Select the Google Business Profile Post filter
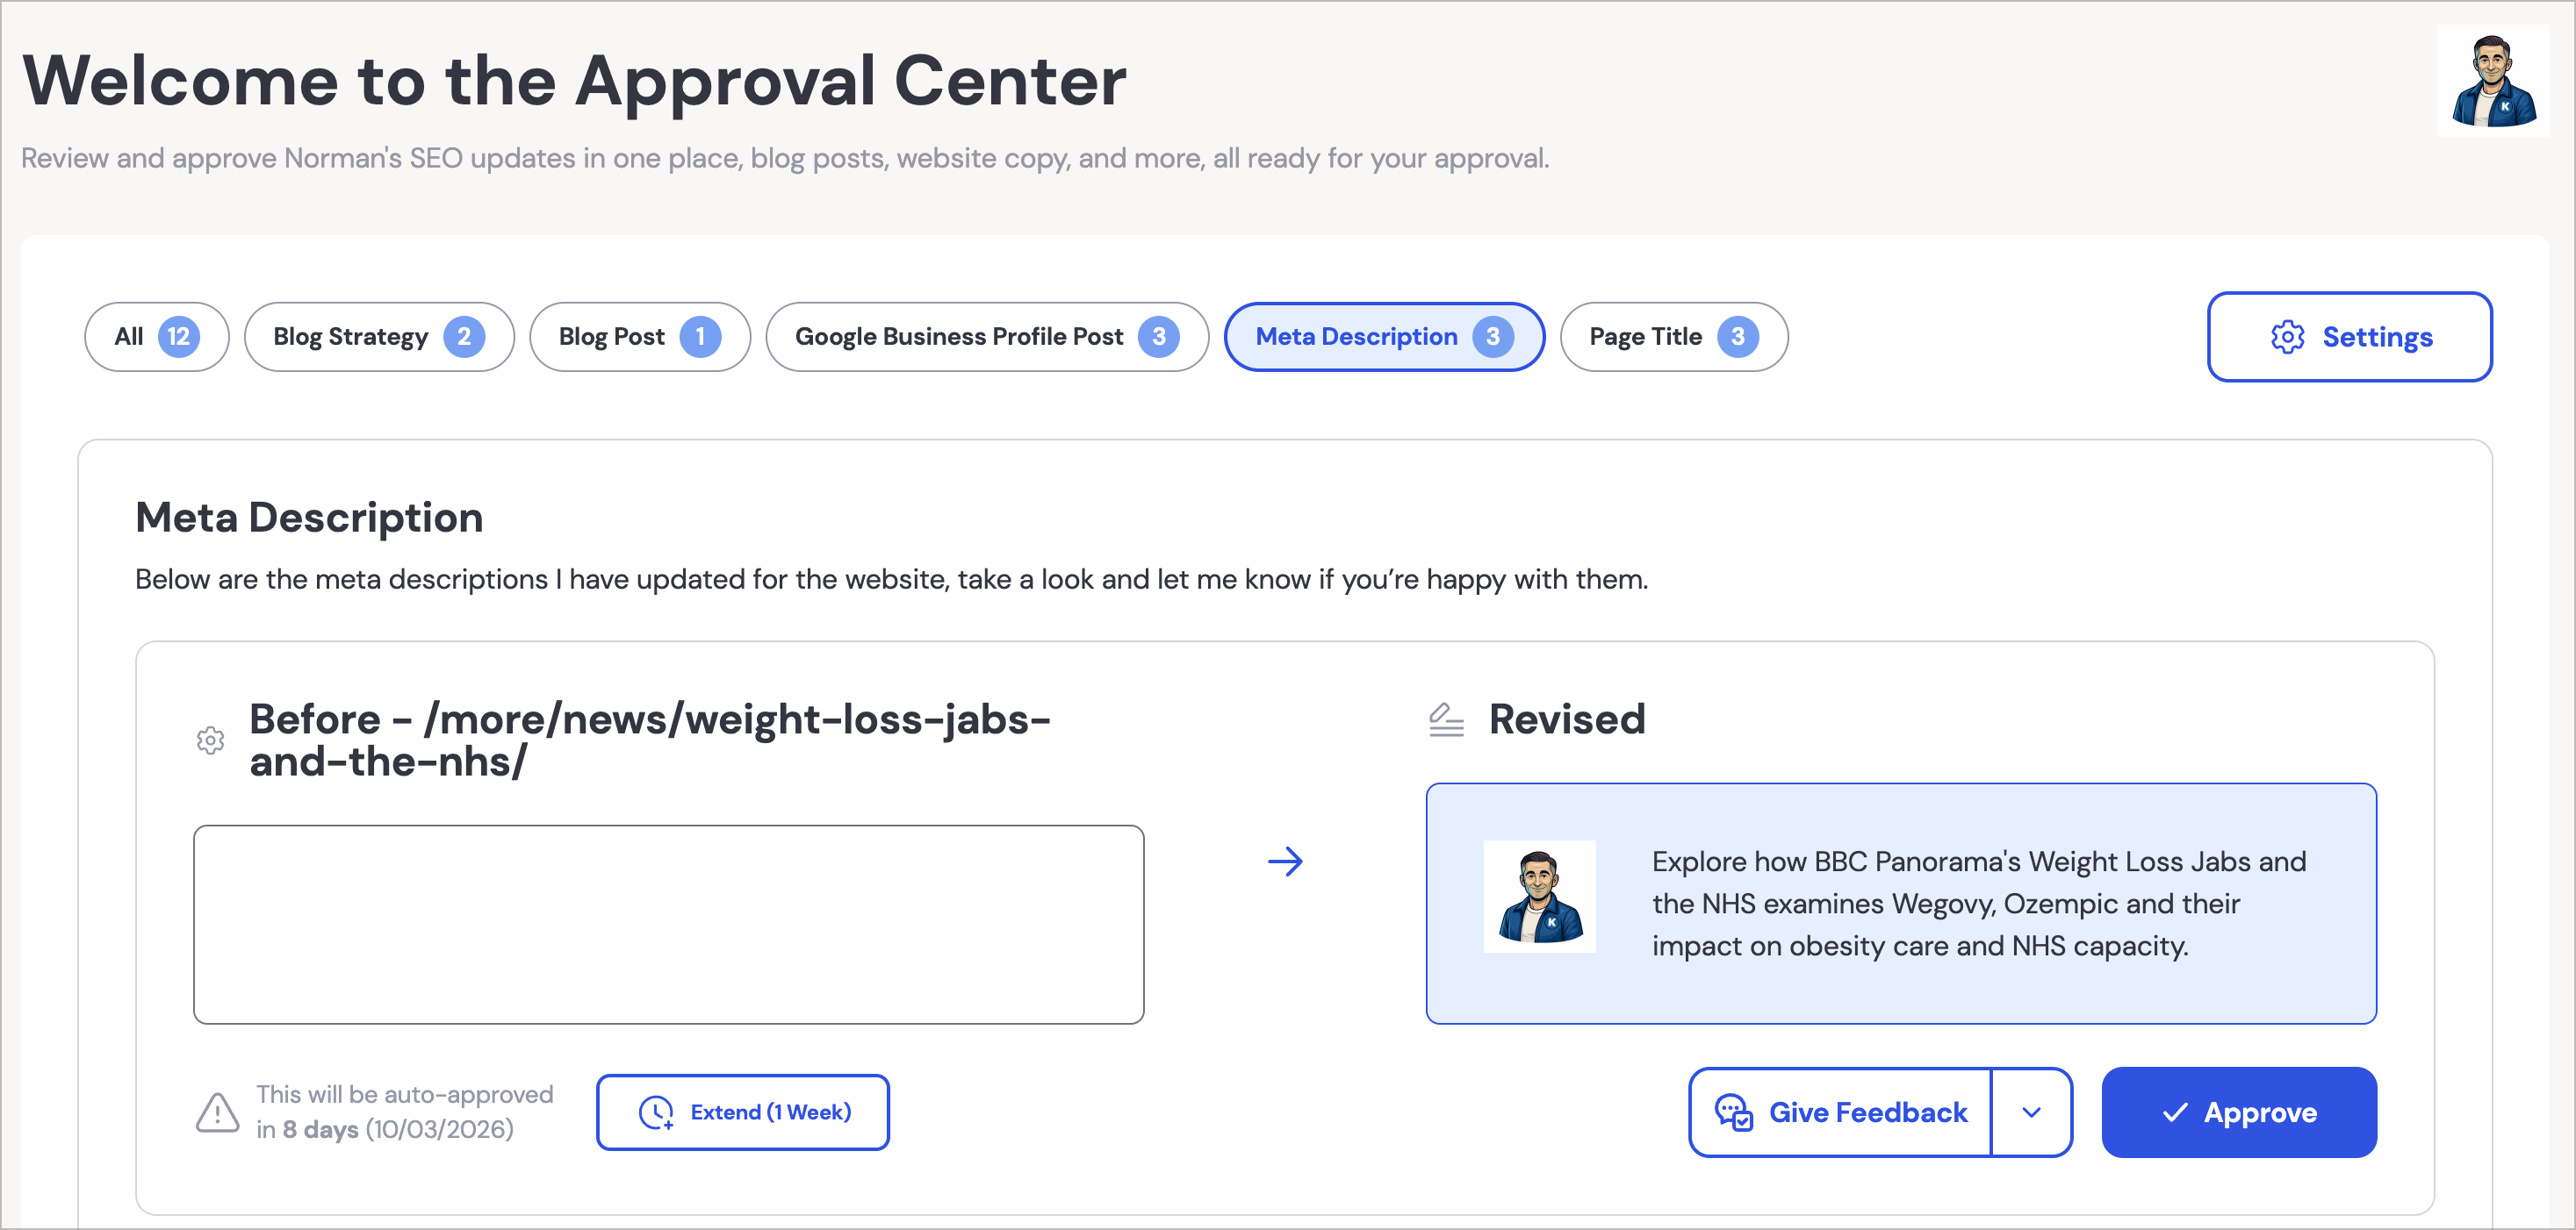The image size is (2576, 1230). pos(986,337)
